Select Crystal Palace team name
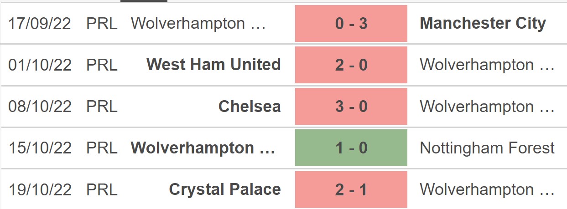Viewport: 567px width, 209px height. coord(225,189)
